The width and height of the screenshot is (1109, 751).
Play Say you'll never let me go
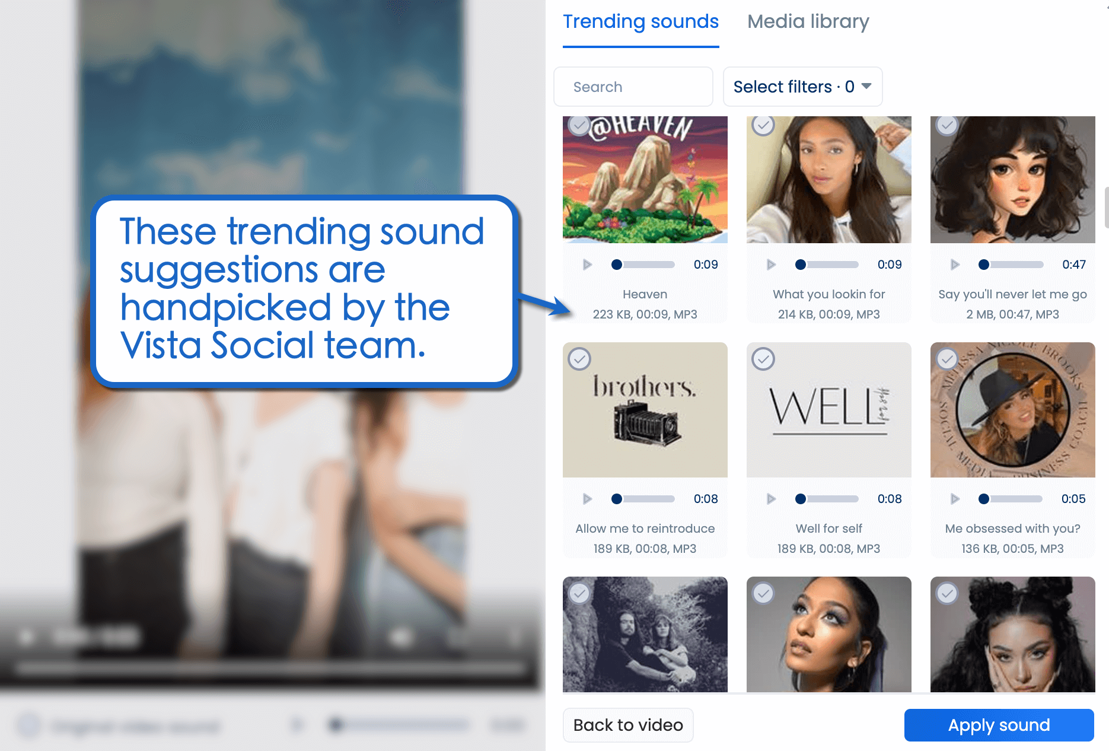(x=955, y=265)
